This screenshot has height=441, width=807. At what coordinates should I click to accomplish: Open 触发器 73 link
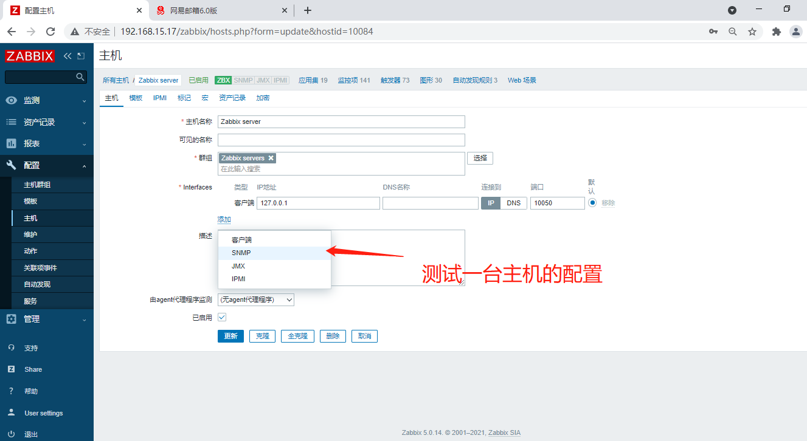pyautogui.click(x=395, y=80)
